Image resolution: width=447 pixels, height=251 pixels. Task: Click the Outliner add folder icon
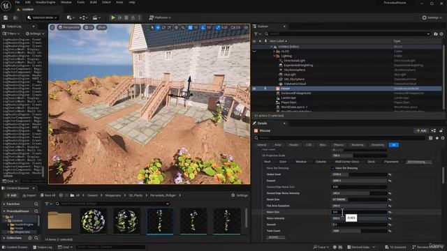[436, 34]
